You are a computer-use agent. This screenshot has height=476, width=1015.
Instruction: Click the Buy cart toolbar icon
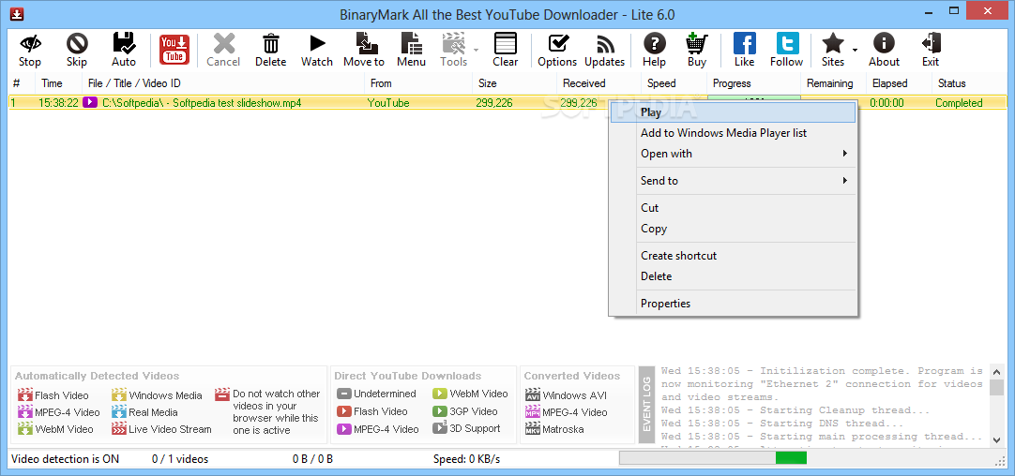[696, 44]
